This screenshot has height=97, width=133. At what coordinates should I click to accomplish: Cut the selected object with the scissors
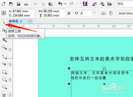click(x=36, y=4)
